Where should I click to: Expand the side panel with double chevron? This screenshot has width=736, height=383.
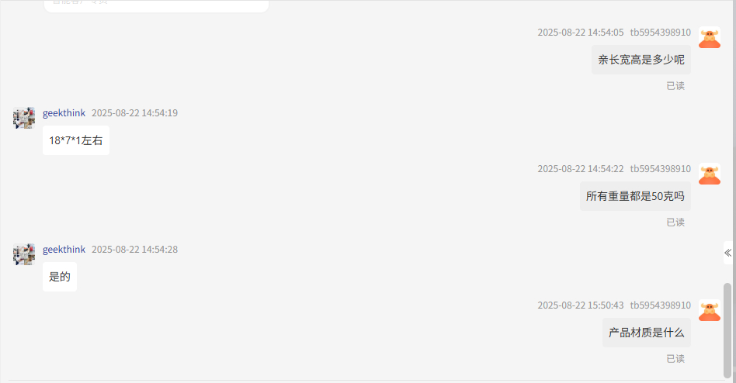[x=728, y=253]
